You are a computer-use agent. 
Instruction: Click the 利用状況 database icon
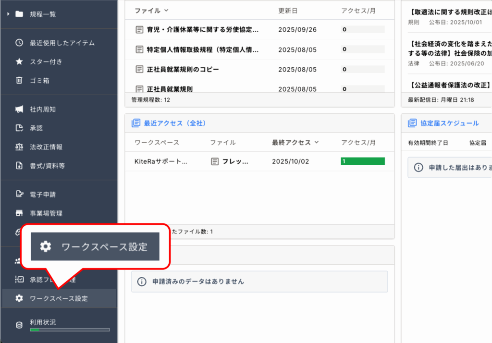click(x=19, y=325)
